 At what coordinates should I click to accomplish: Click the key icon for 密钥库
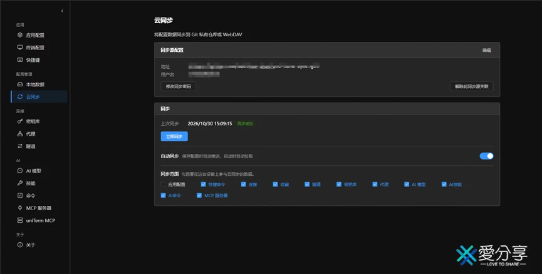(20, 121)
